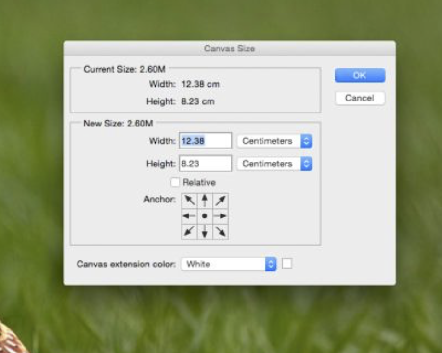442x353 pixels.
Task: Set anchor to the bottom-center down arrow
Action: [x=205, y=232]
